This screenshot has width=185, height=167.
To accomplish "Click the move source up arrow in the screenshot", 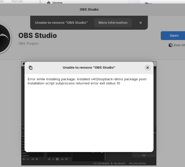I will 62,159.
